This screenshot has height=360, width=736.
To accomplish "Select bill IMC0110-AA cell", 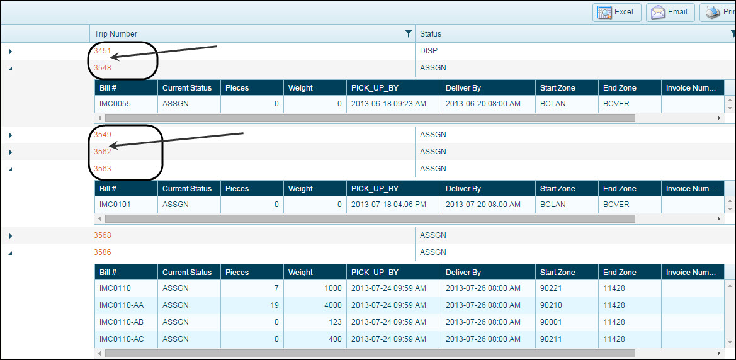I will coord(127,305).
